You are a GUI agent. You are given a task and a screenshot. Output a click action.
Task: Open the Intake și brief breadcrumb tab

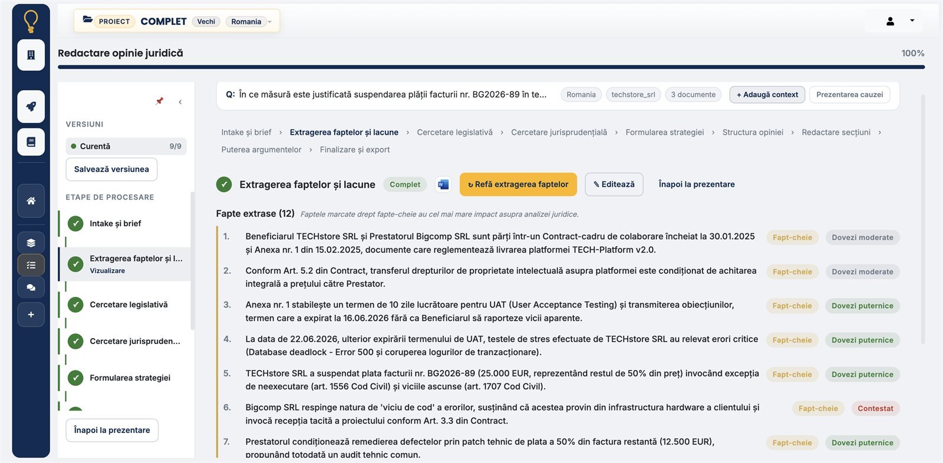pyautogui.click(x=246, y=133)
